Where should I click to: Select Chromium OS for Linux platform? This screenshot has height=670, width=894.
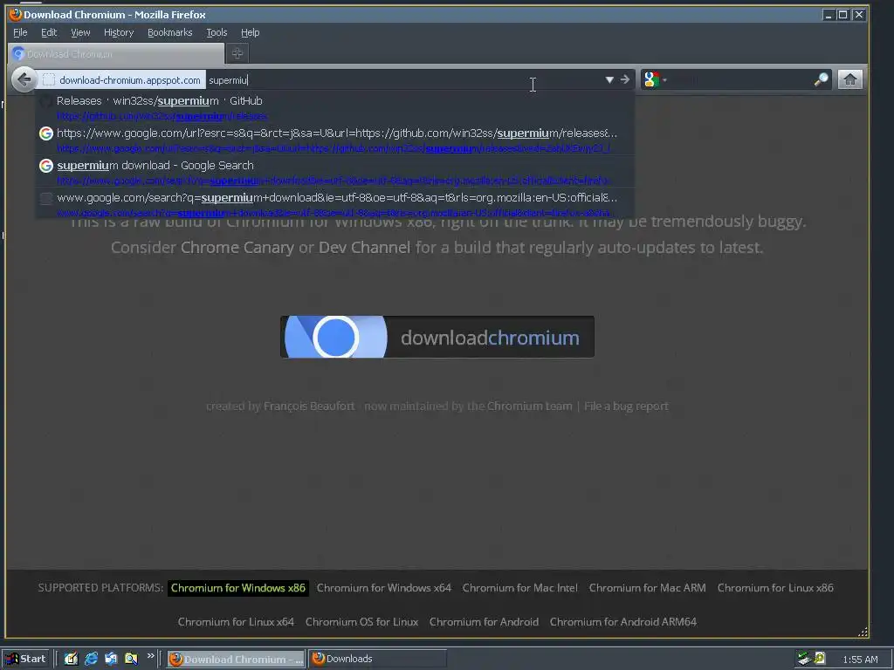coord(361,622)
